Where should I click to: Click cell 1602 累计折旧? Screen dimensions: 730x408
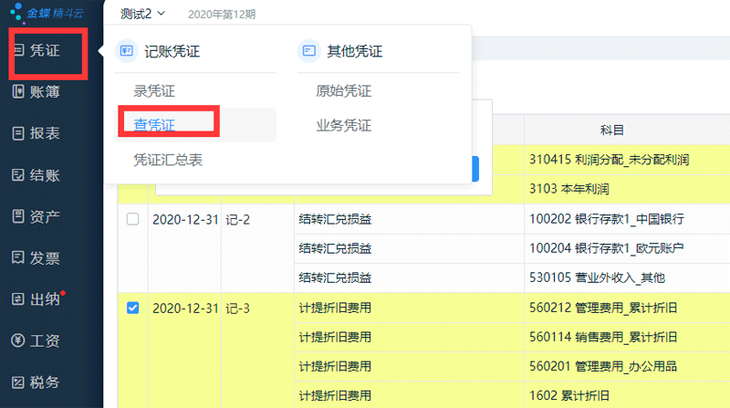(569, 396)
